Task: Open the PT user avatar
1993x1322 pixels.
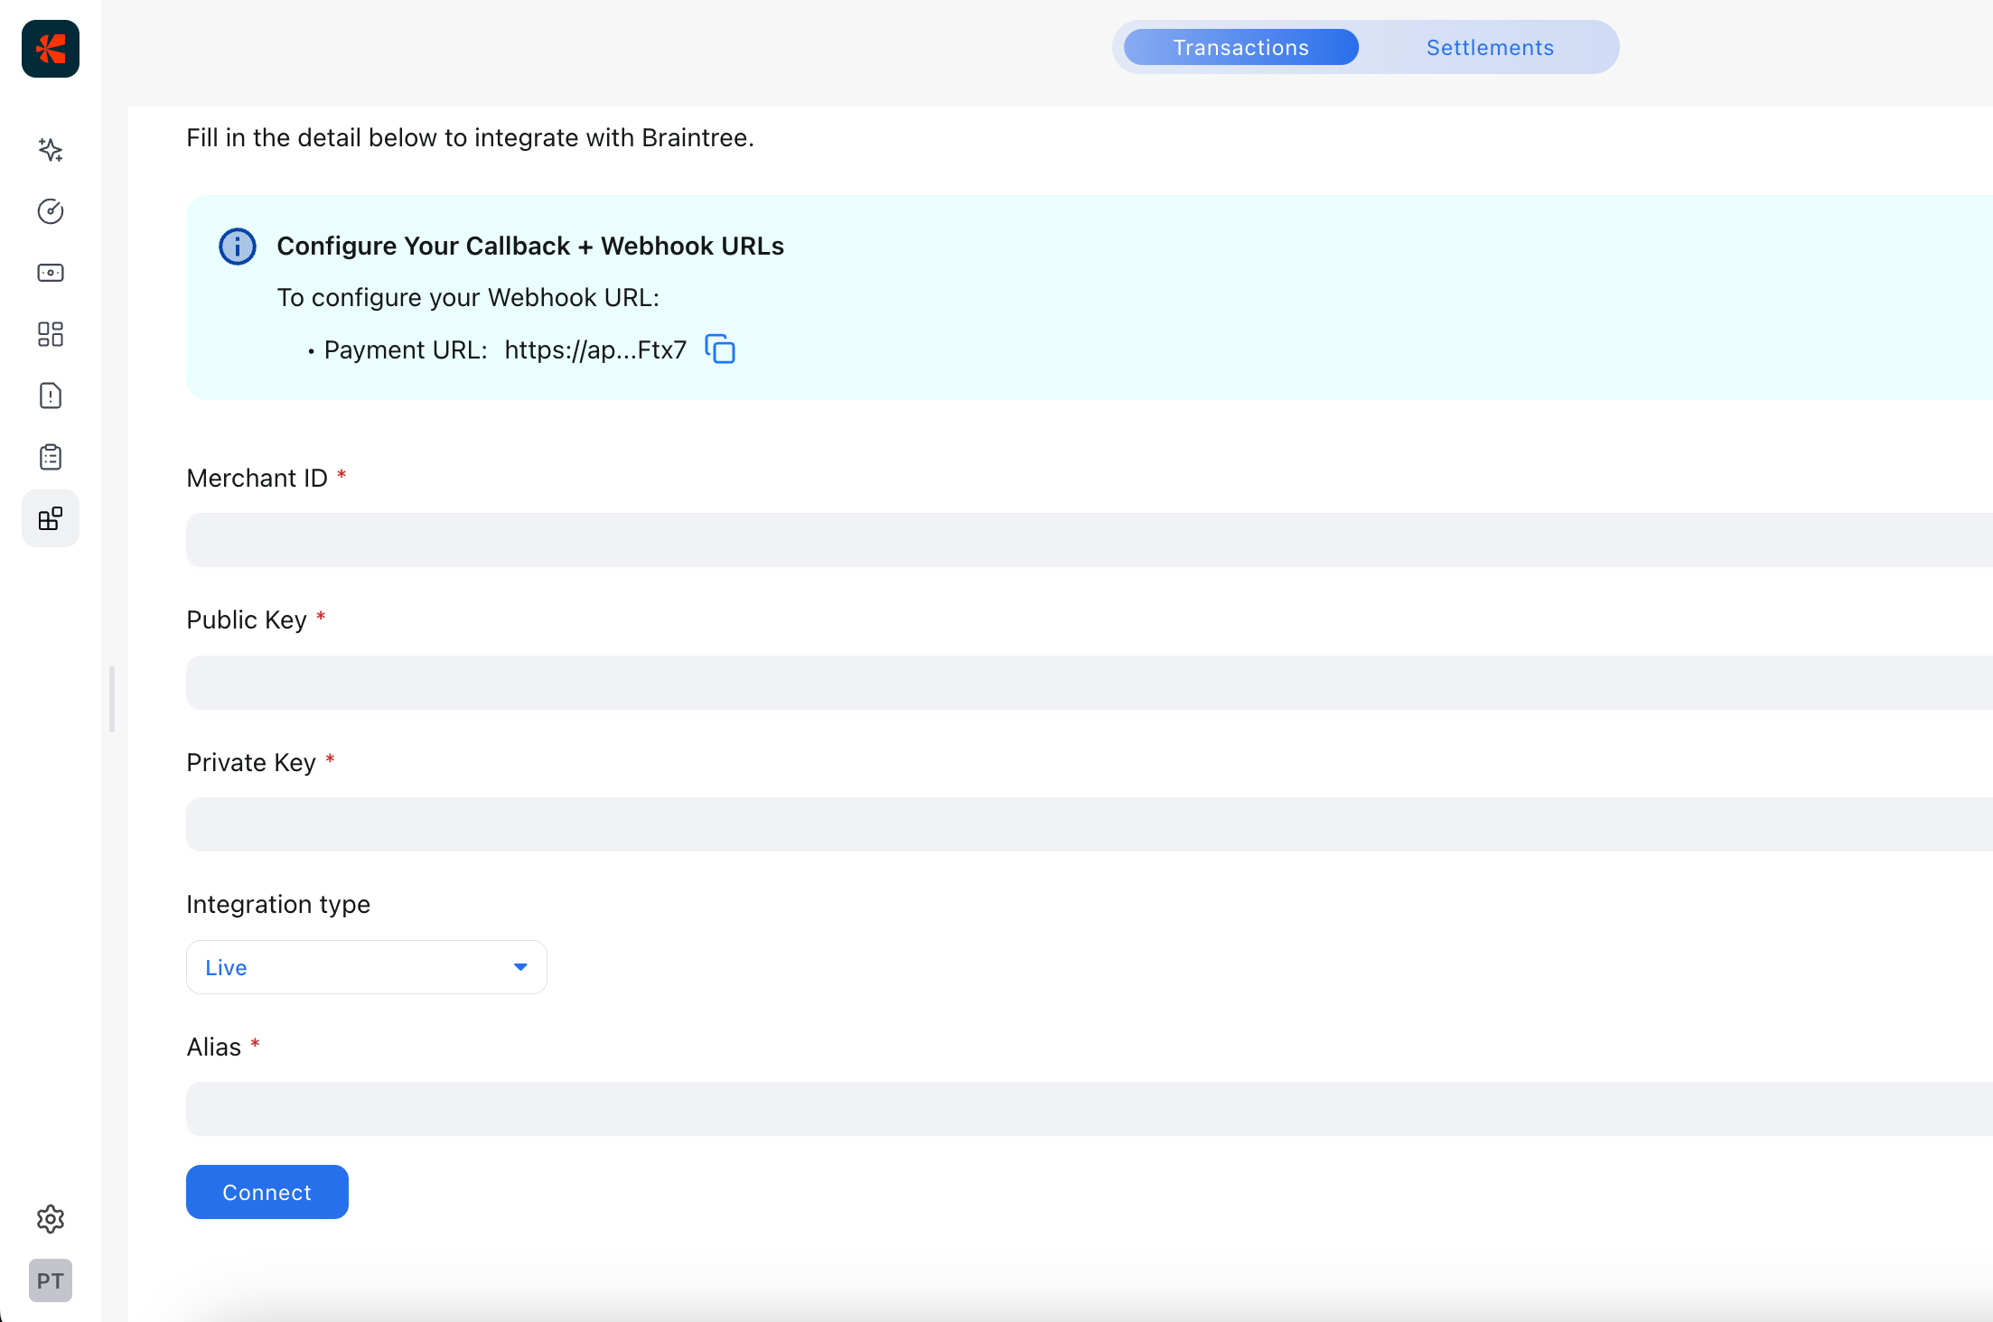Action: point(51,1280)
